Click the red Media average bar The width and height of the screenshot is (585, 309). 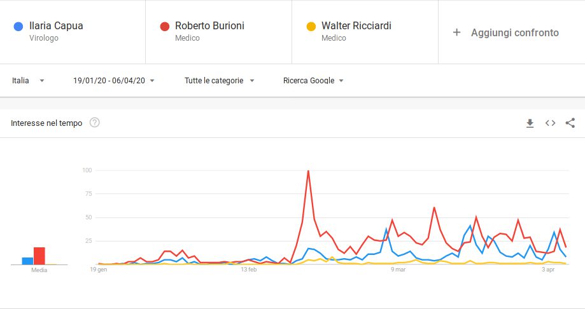(x=39, y=256)
